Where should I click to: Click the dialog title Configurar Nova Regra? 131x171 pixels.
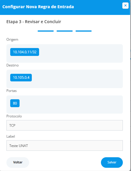click(x=38, y=7)
